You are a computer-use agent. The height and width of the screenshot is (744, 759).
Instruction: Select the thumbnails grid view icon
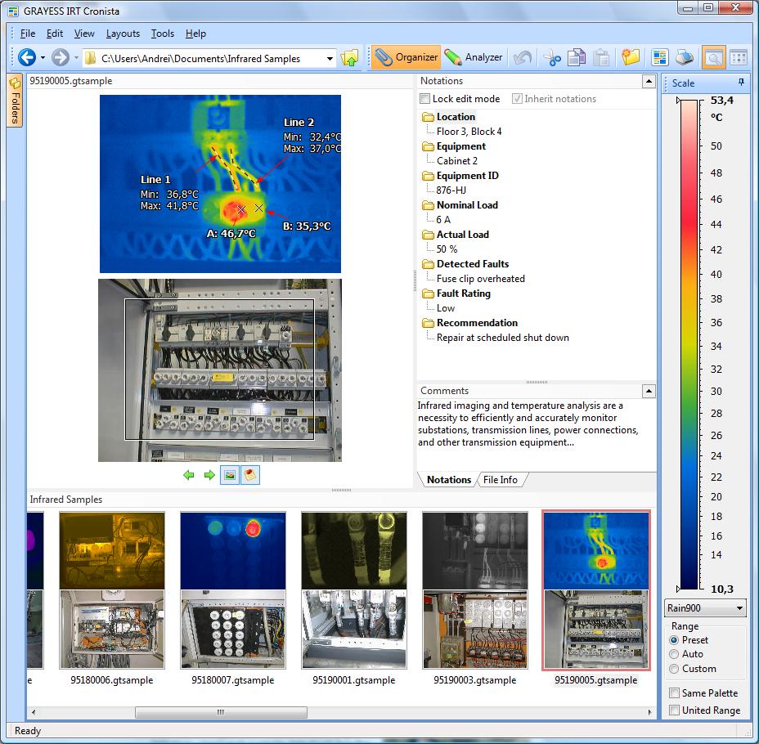[739, 58]
